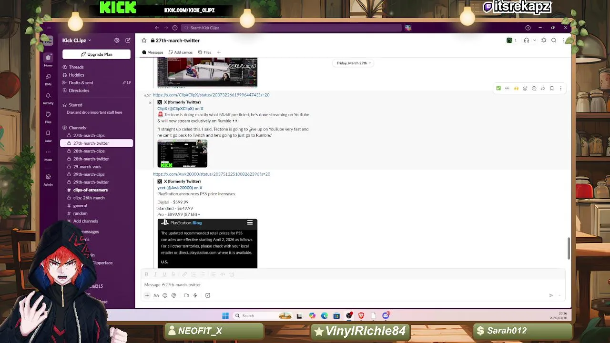React with raised hands emoji
610x343 pixels.
(x=516, y=88)
